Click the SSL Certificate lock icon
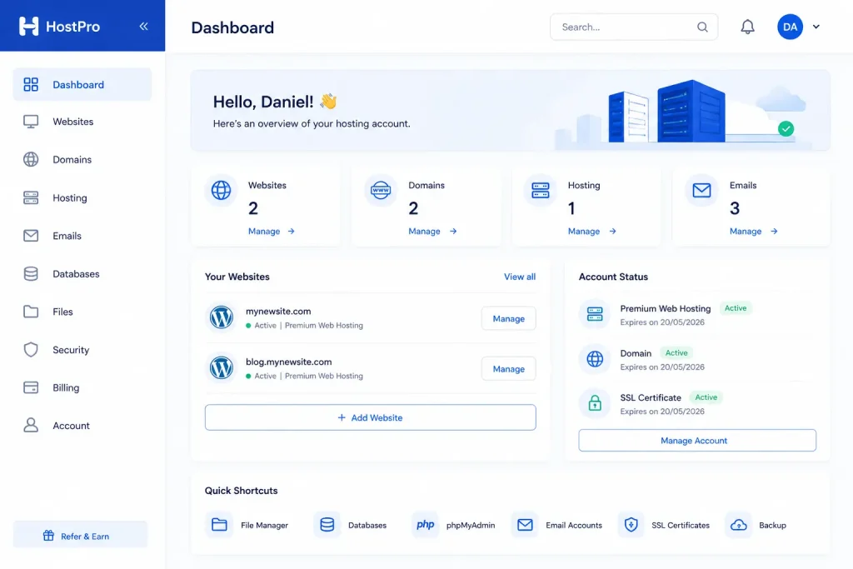853x569 pixels. point(595,403)
